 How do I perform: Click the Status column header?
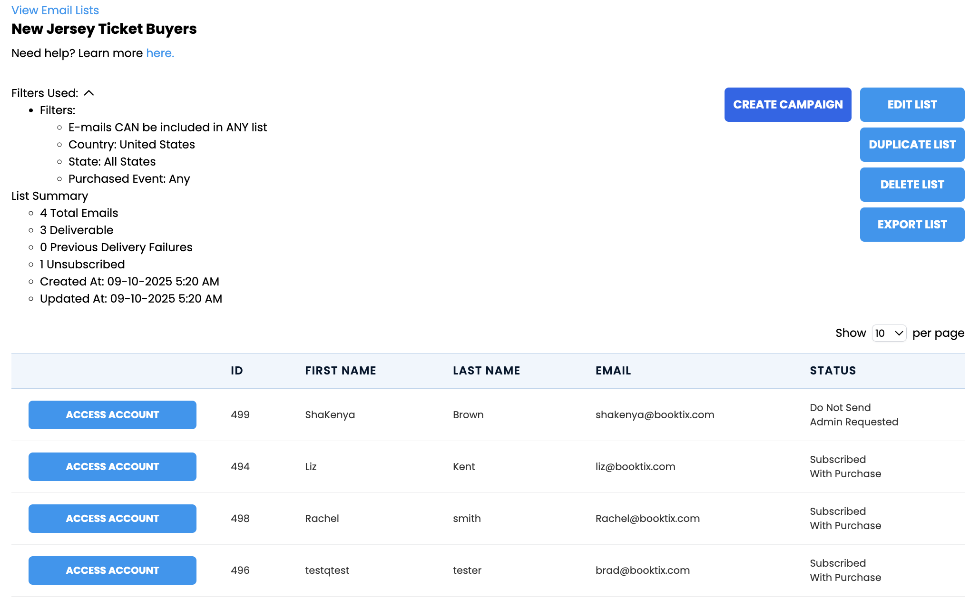833,371
